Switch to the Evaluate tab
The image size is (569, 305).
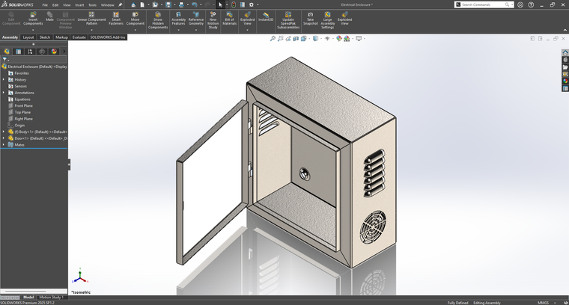(79, 37)
